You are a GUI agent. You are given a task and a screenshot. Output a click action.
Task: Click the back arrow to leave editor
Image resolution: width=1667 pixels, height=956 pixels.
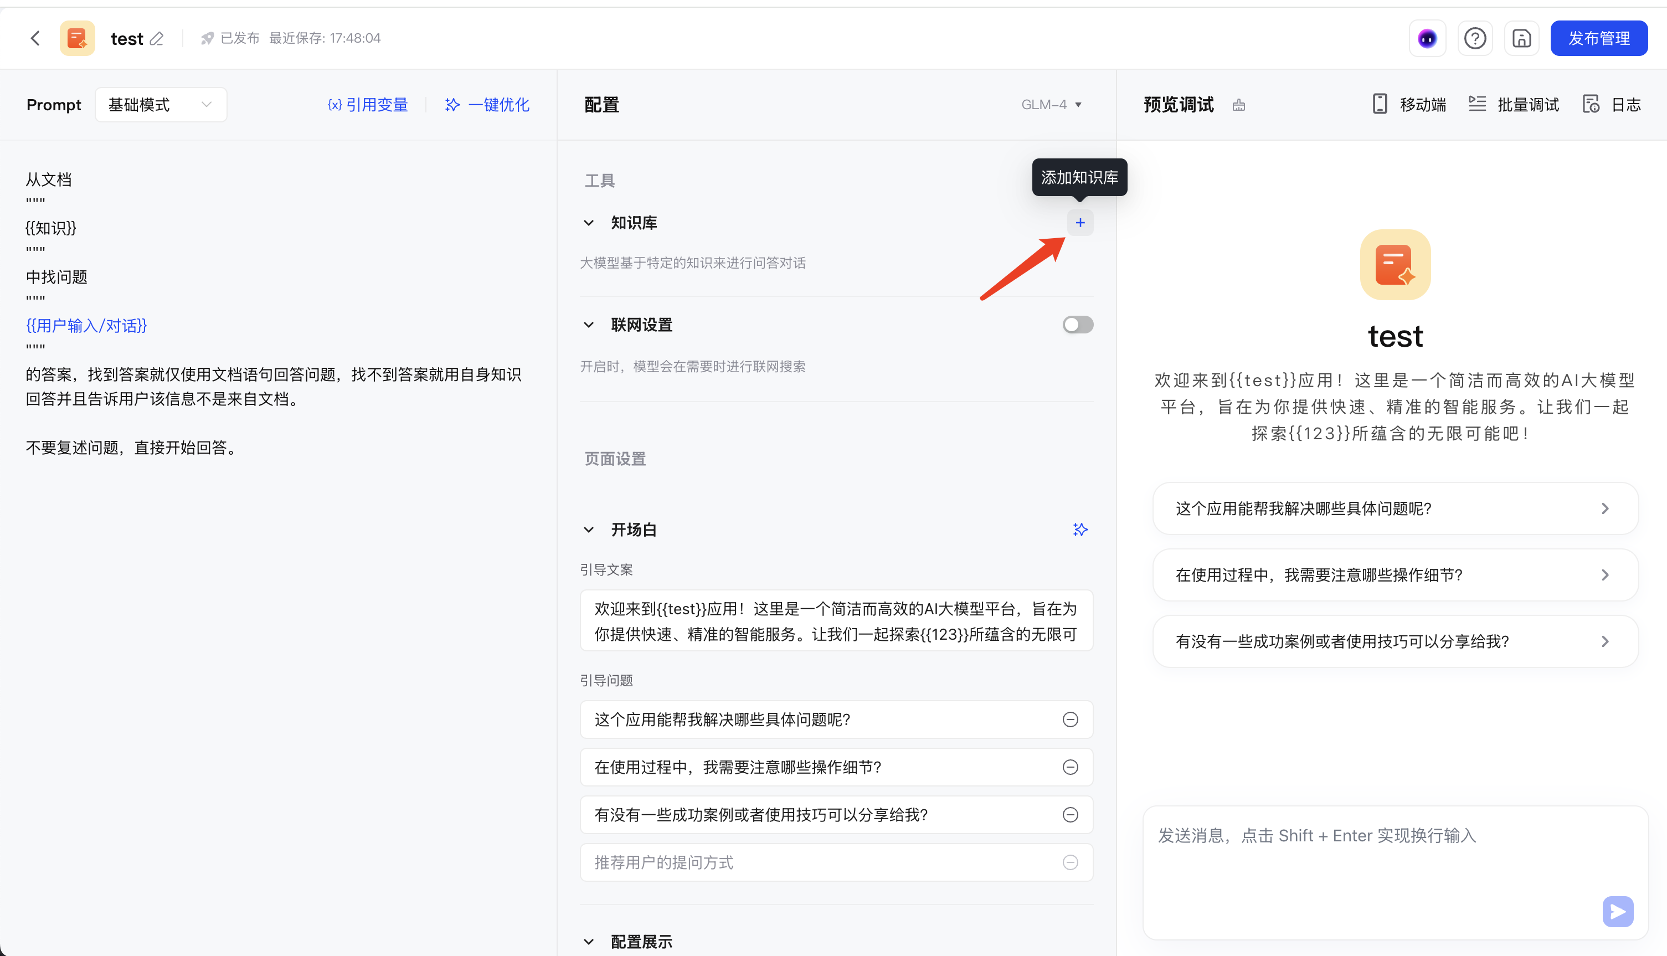(x=35, y=38)
